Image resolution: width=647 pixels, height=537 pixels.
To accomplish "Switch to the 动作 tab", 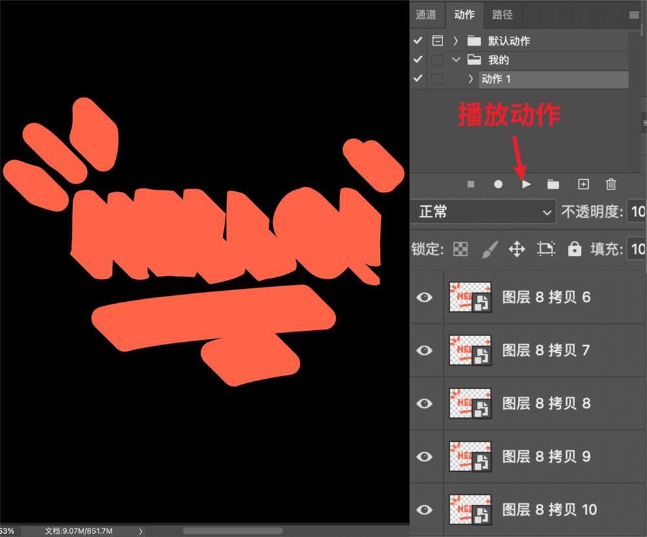I will pos(464,14).
